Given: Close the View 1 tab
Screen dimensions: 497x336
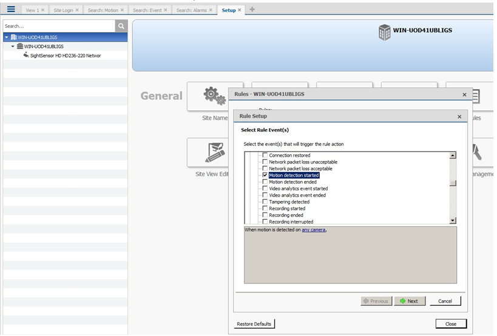Looking at the screenshot, I should pyautogui.click(x=43, y=10).
